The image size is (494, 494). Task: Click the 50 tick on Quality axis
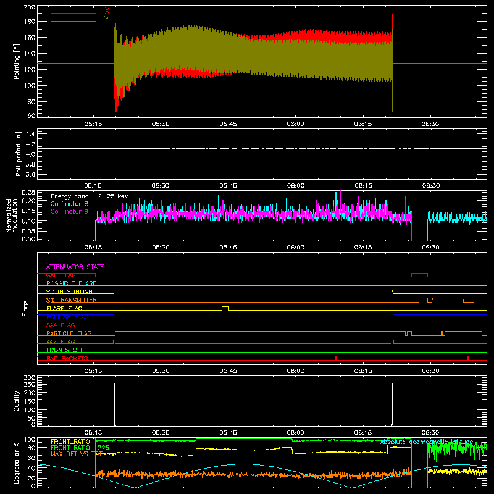tap(31, 418)
